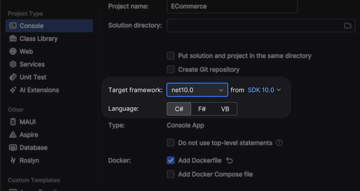Check Put solution and project in same directory

171,56
